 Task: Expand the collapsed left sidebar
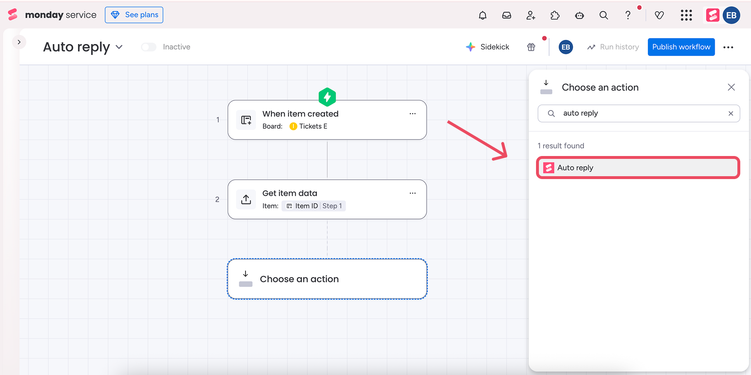(19, 42)
